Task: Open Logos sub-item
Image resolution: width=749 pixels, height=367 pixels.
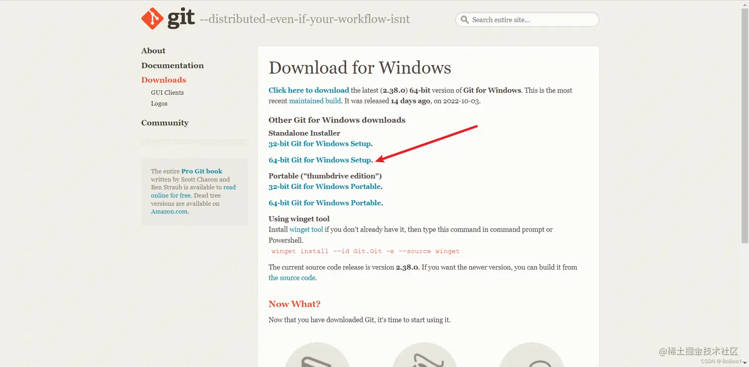Action: click(x=159, y=103)
